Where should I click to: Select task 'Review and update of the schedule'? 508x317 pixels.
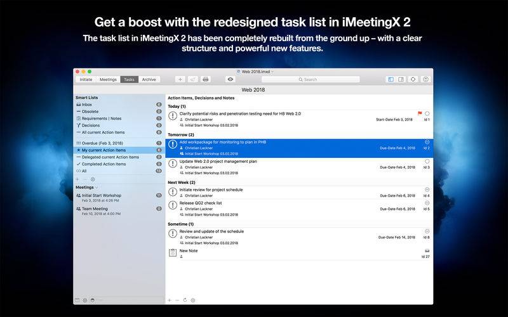(x=299, y=236)
